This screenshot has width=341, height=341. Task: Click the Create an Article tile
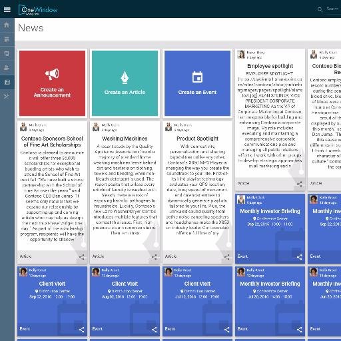click(125, 83)
